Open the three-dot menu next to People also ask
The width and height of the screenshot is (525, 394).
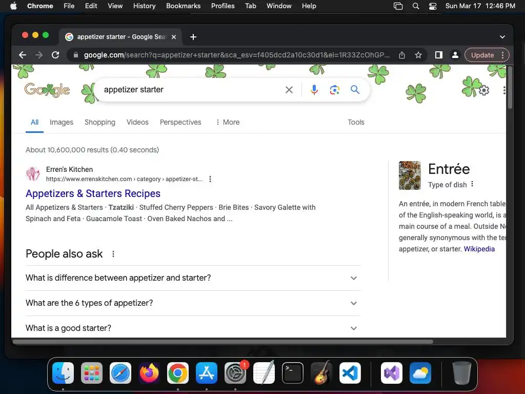point(113,254)
